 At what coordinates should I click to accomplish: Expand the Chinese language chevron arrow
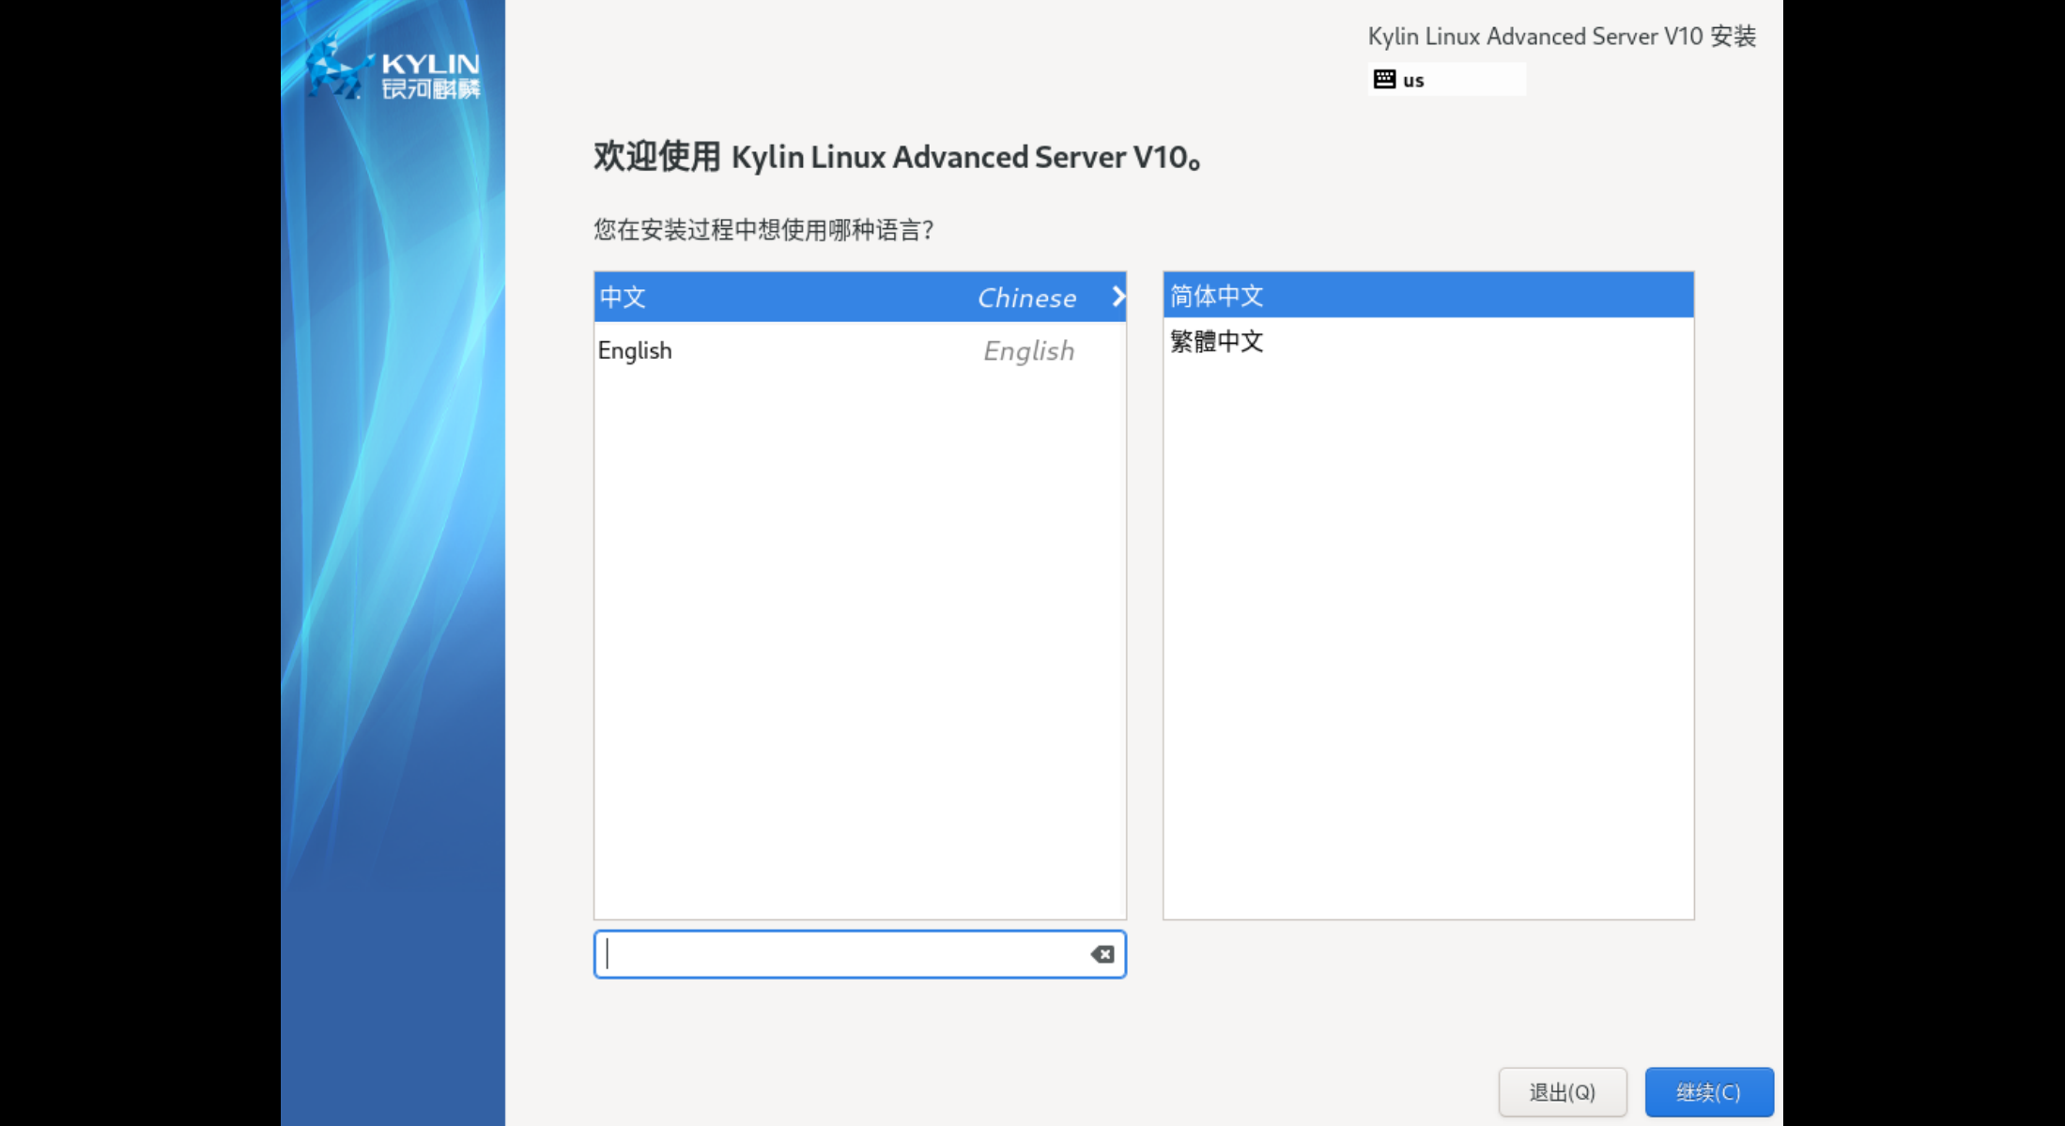coord(1117,297)
